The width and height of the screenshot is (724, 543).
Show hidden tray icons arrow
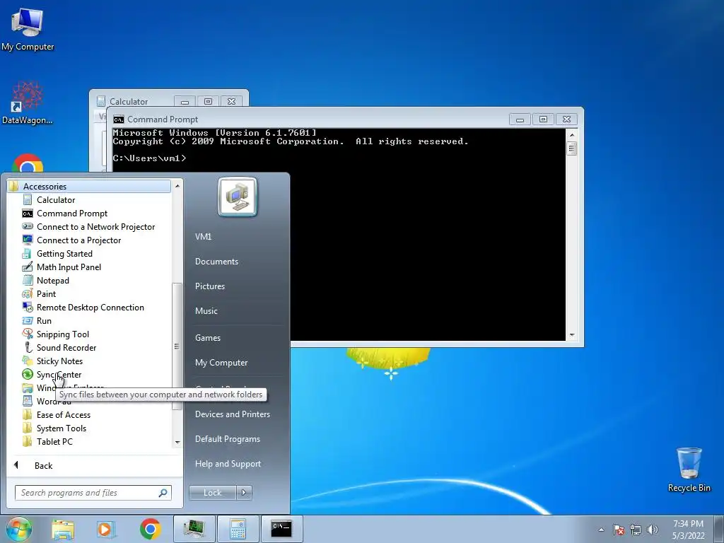pyautogui.click(x=601, y=530)
